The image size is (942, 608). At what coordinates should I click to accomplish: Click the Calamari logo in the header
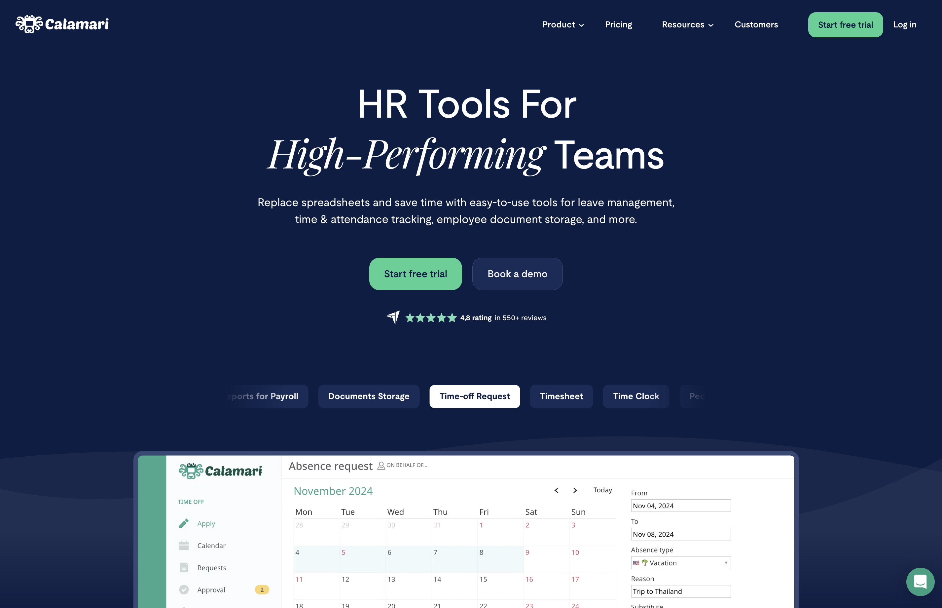pyautogui.click(x=62, y=24)
